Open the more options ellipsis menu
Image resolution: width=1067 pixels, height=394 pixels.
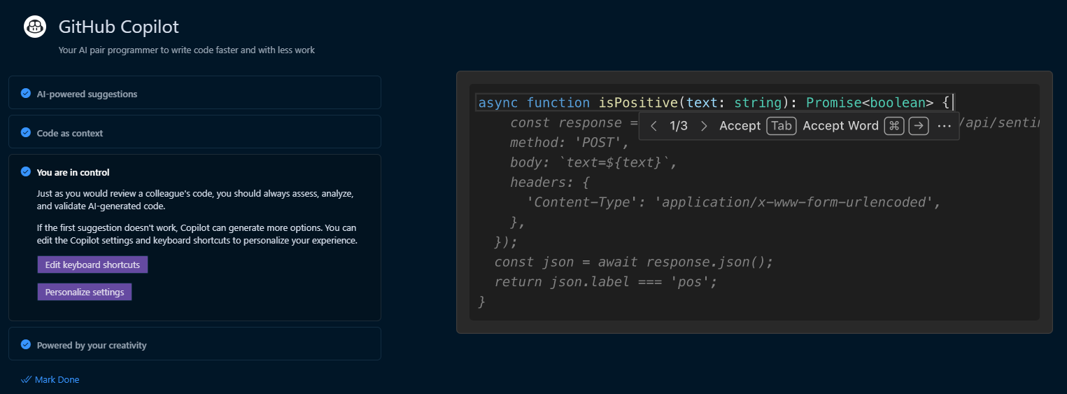coord(944,126)
